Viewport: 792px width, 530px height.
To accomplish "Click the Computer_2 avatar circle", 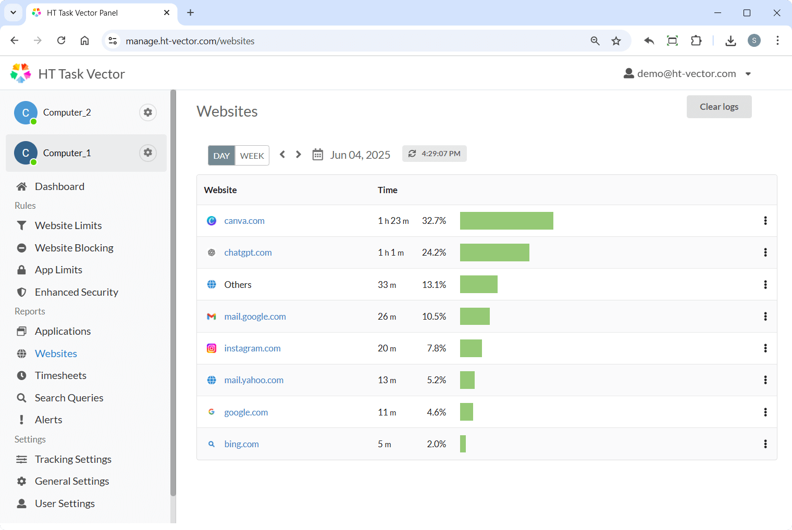I will (26, 112).
